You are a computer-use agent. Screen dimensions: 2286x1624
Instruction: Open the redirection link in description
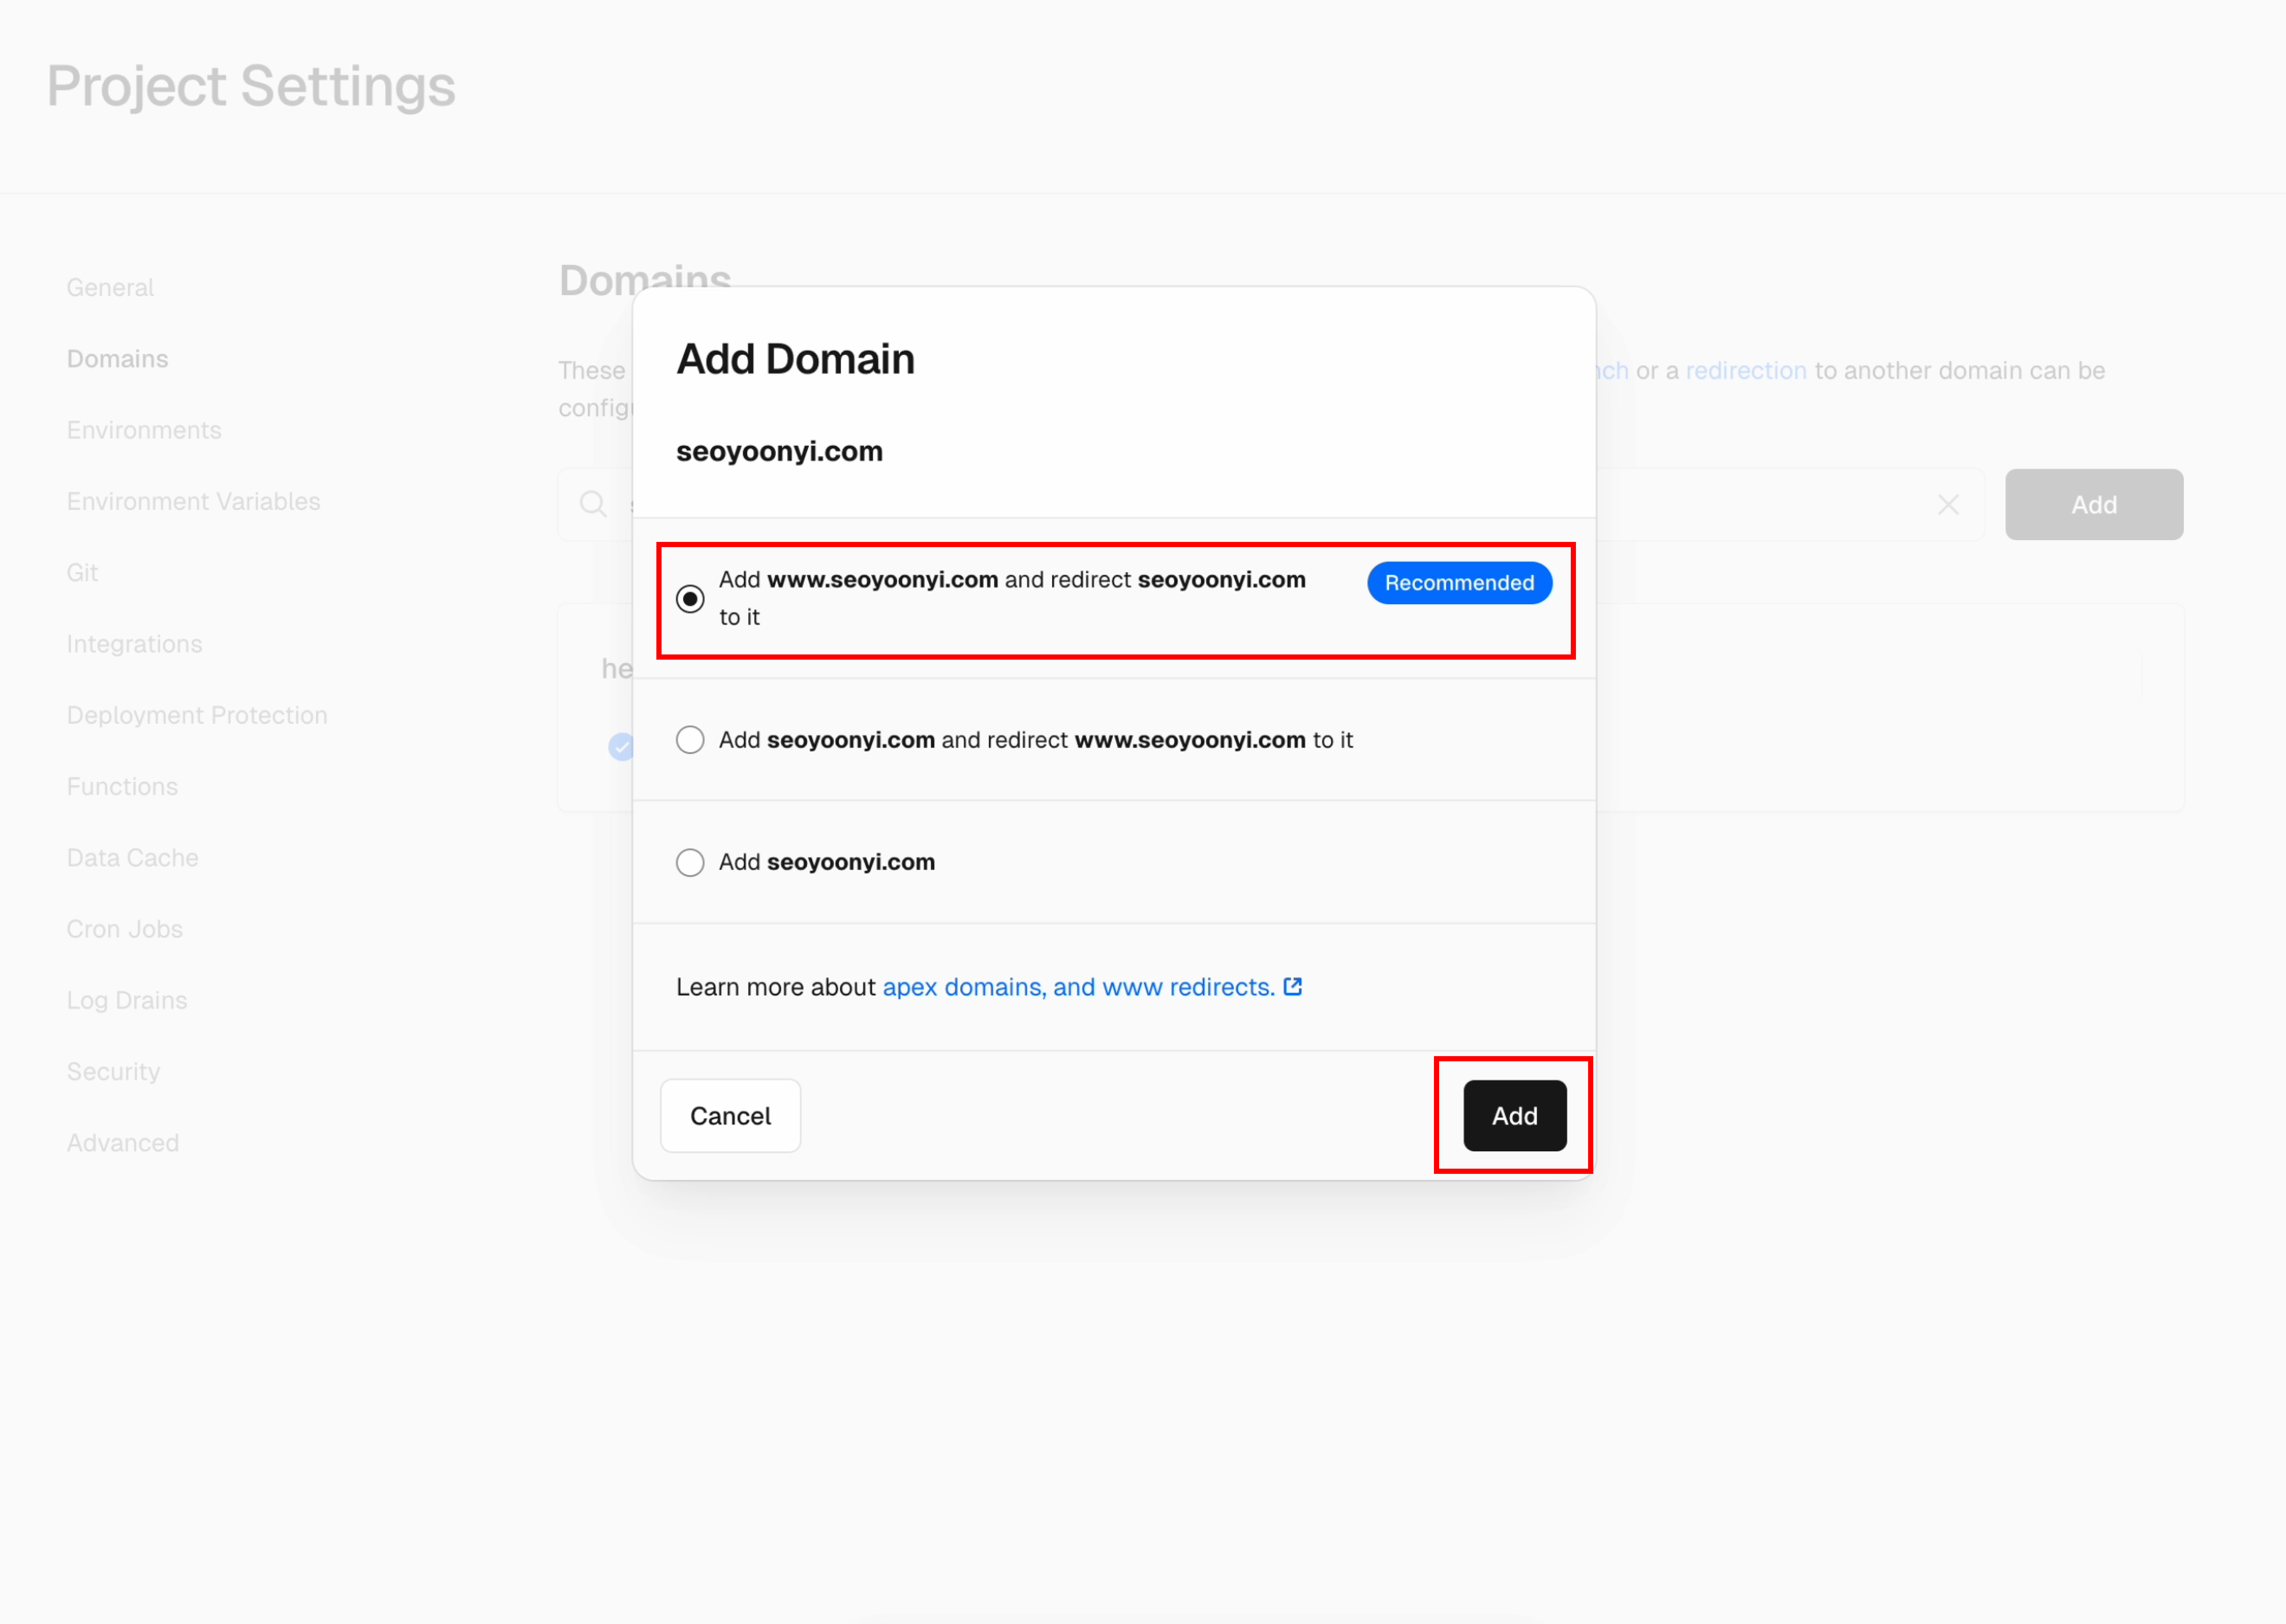point(1746,370)
